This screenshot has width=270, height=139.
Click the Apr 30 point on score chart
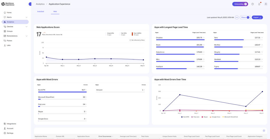[x=46, y=57]
